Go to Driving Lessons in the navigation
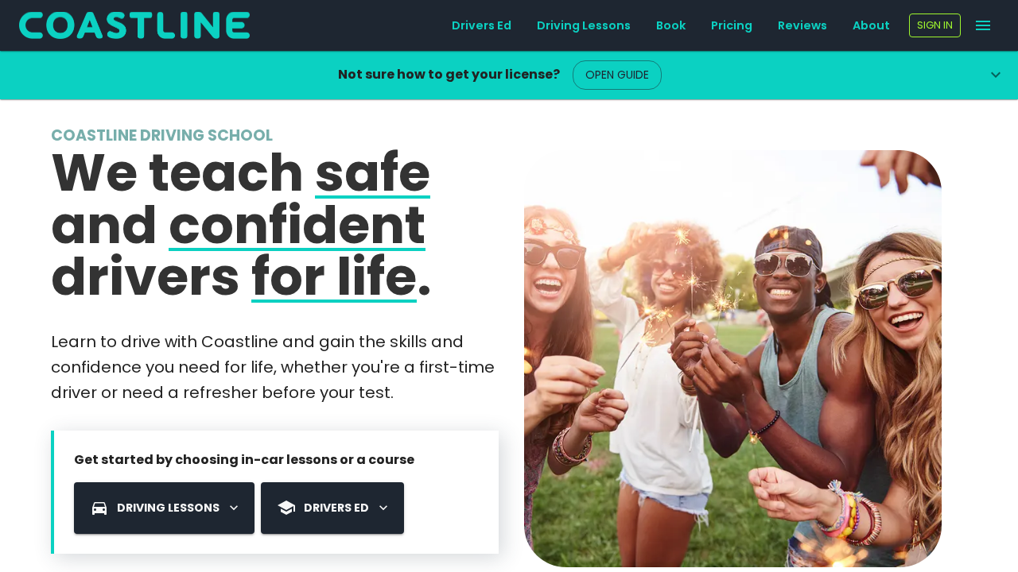 [584, 25]
